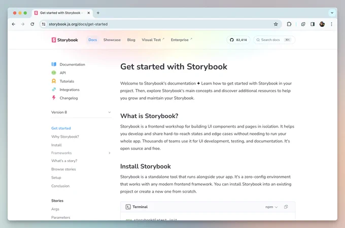The width and height of the screenshot is (345, 228).
Task: Open the Integrations sidebar link
Action: tap(70, 90)
